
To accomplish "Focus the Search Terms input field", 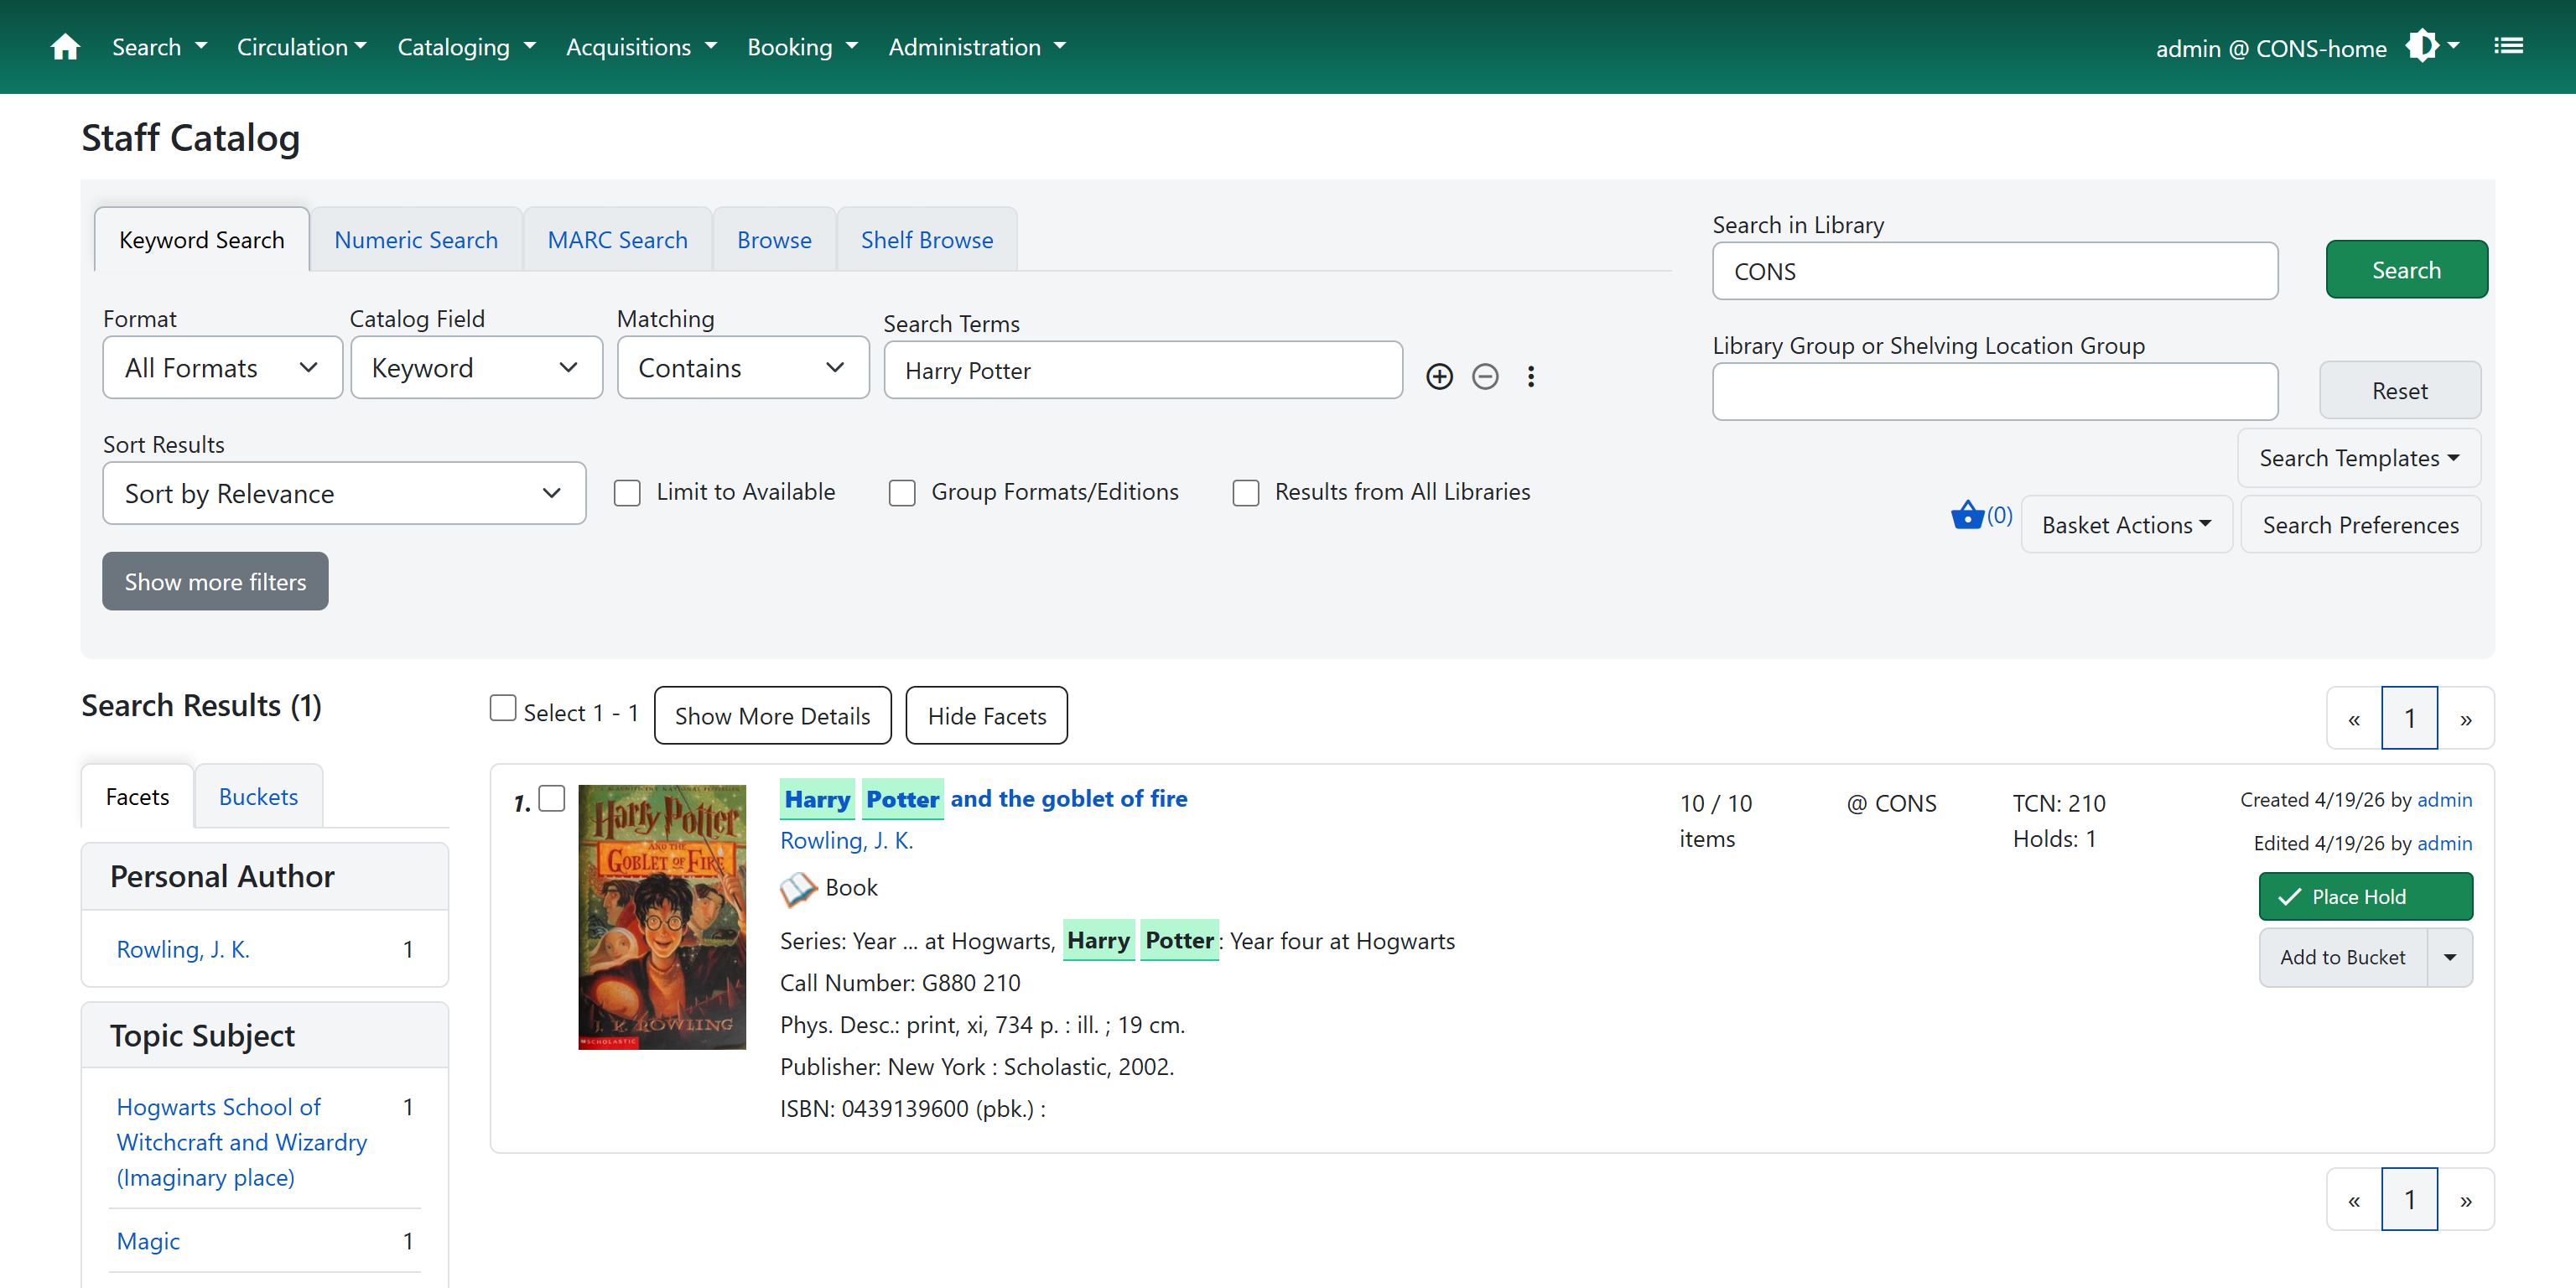I will click(x=1143, y=371).
